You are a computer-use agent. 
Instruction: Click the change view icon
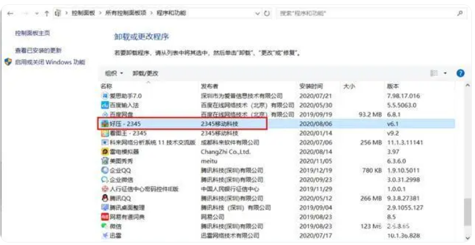point(435,73)
